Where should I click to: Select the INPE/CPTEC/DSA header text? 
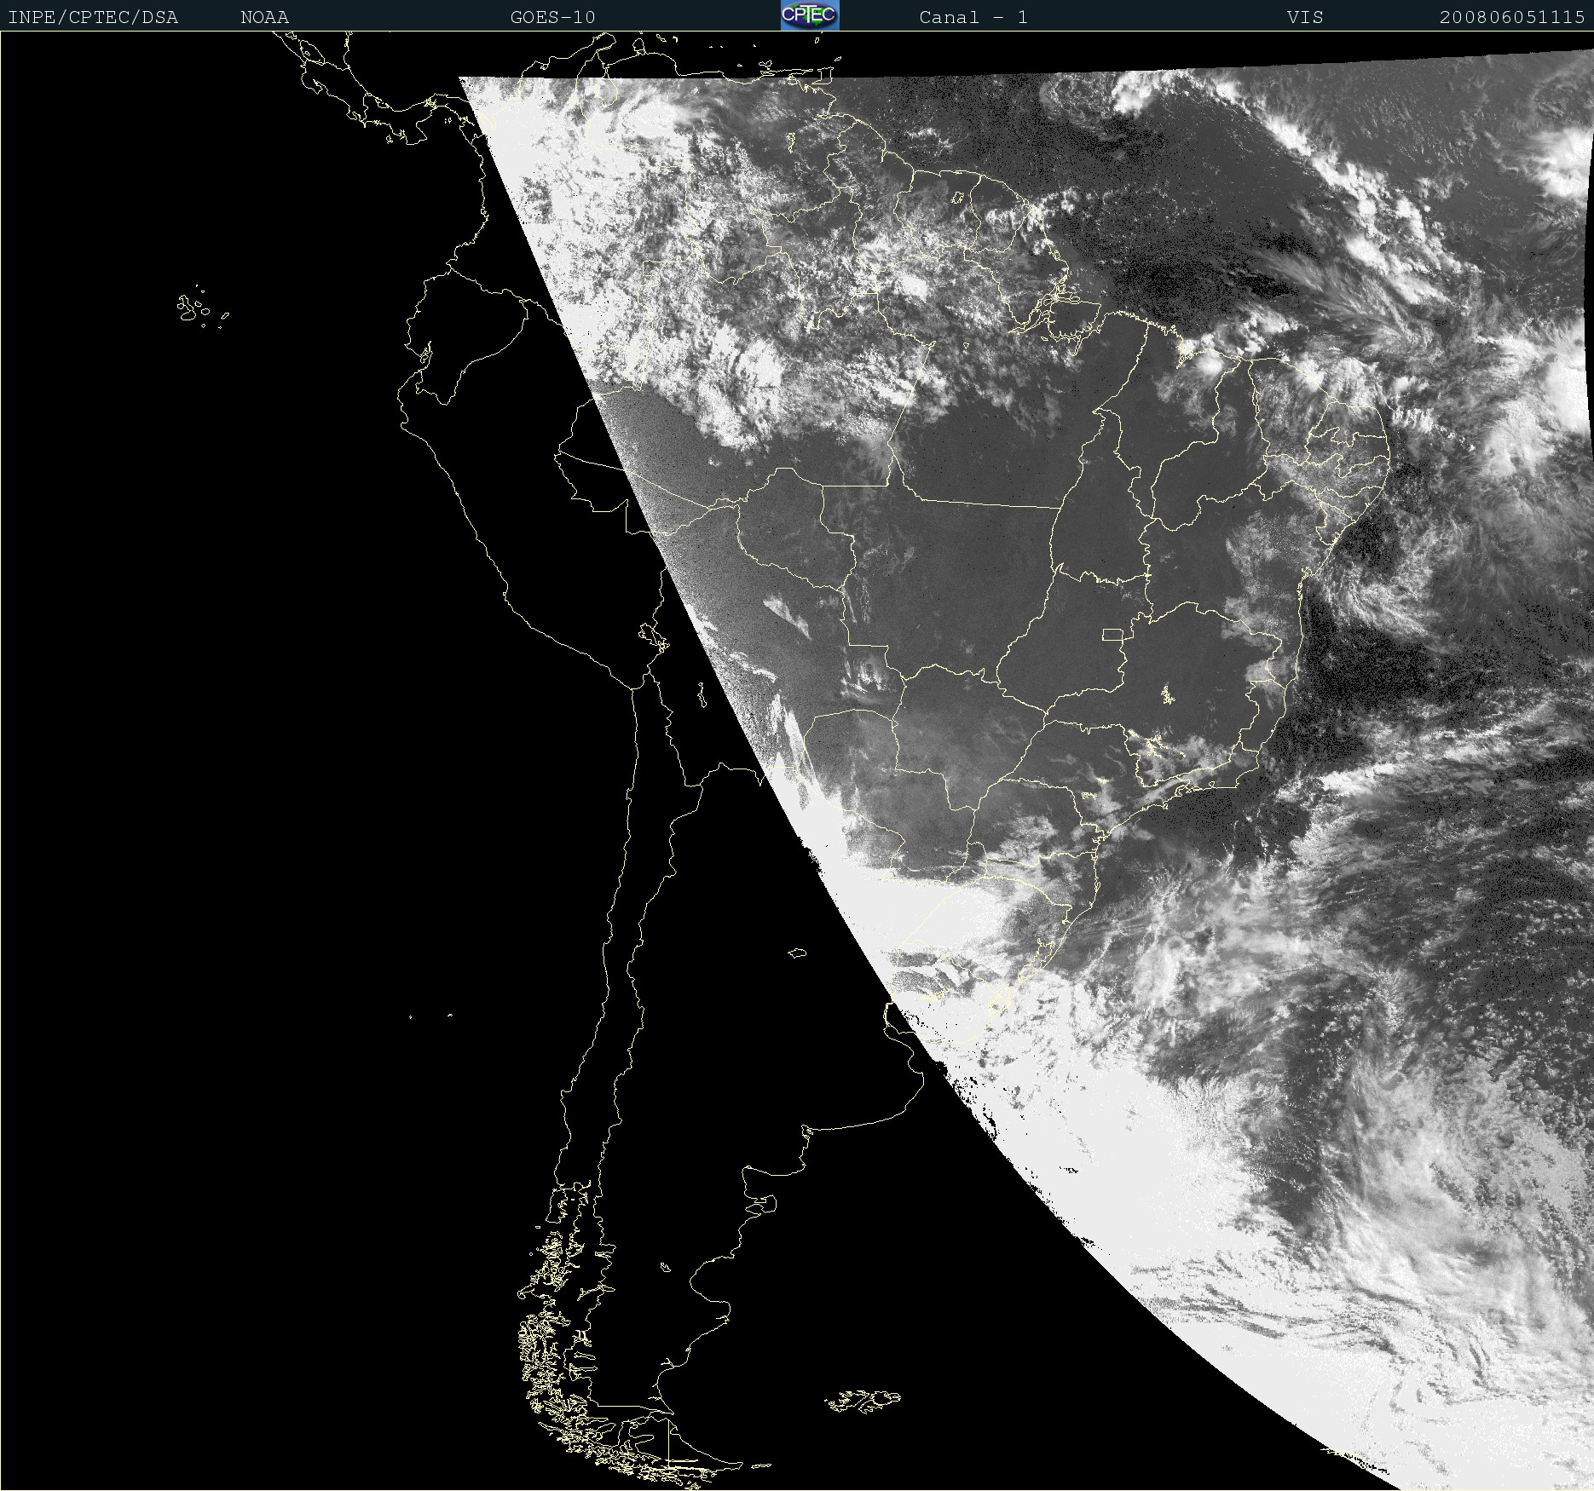click(x=93, y=17)
